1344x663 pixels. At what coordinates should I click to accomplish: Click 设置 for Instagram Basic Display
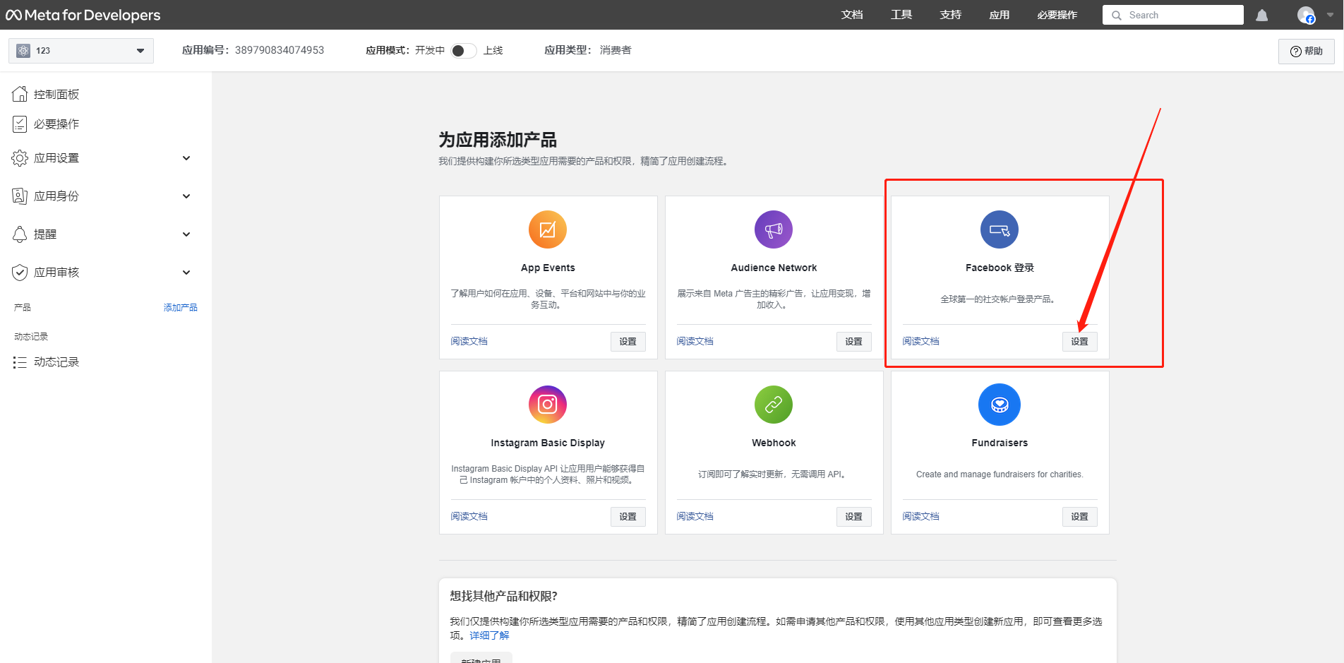628,517
